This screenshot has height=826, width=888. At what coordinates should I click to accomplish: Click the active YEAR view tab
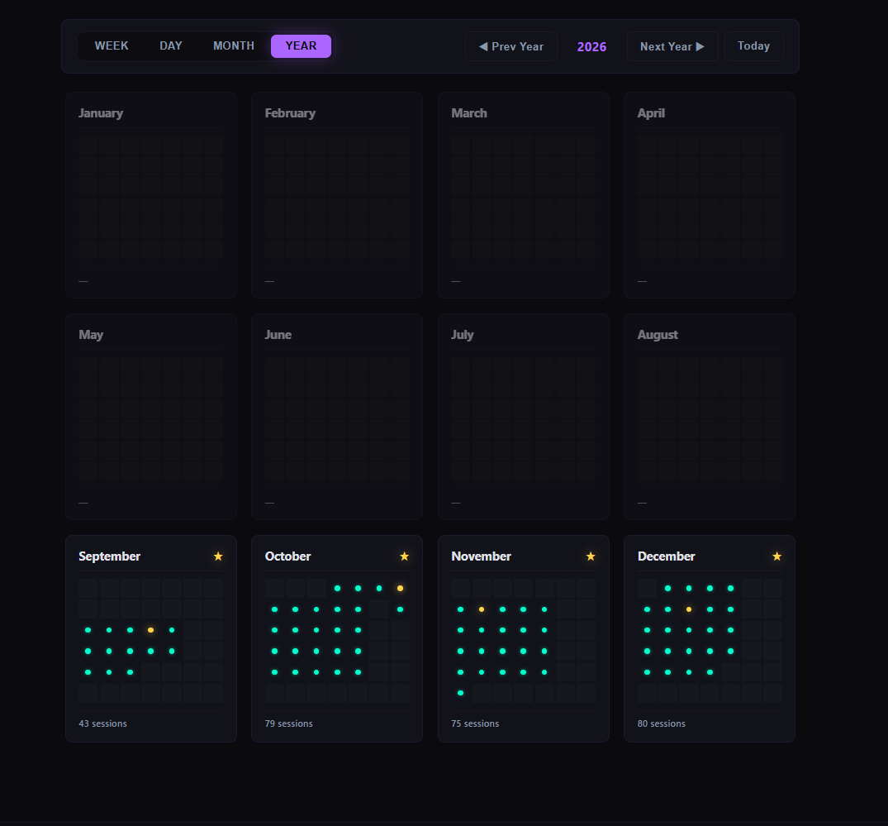[301, 46]
